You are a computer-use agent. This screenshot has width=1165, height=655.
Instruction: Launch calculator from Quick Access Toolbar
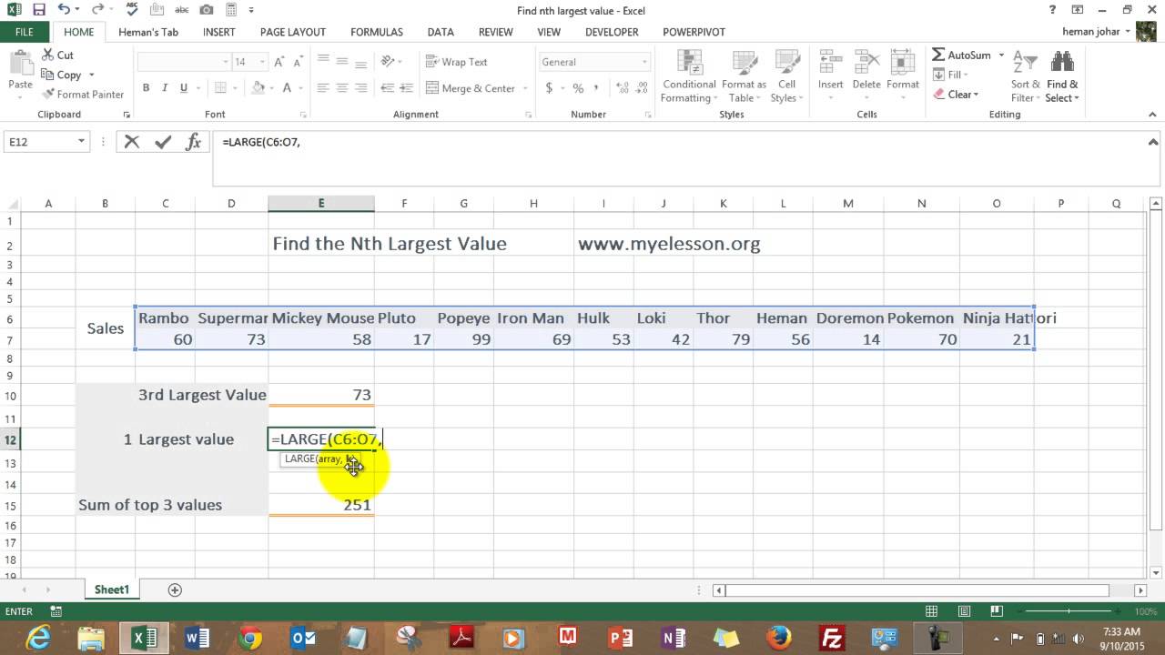(x=230, y=10)
